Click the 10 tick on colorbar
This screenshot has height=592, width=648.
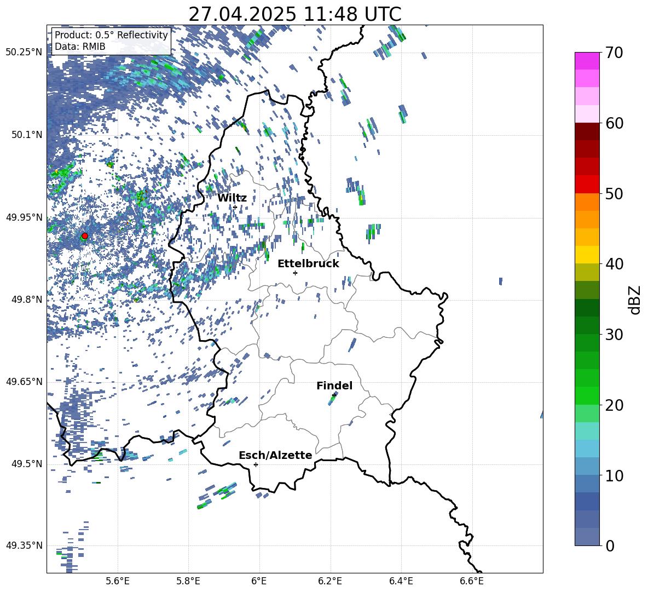tap(614, 475)
